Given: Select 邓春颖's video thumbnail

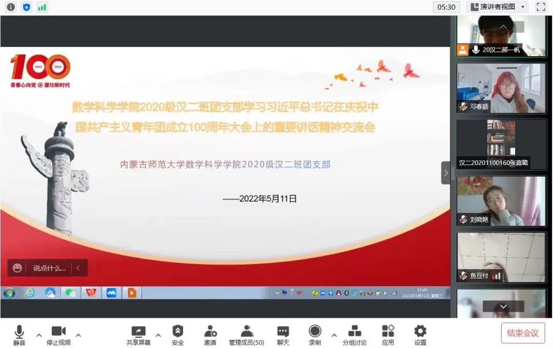Looking at the screenshot, I should pos(501,88).
